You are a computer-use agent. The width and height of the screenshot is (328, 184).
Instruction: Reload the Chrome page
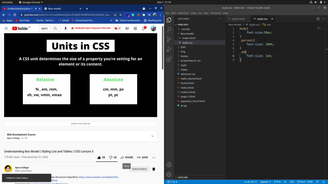pyautogui.click(x=15, y=15)
